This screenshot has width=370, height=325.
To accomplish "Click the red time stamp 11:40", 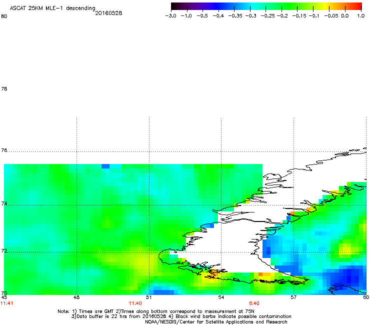I will pos(135,303).
